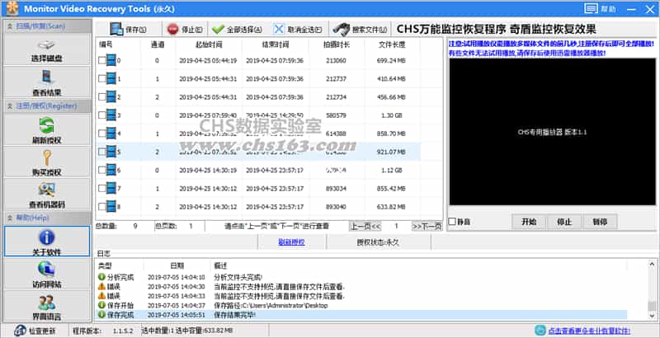
Task: Click the player Stop (停止) button
Action: 564,222
